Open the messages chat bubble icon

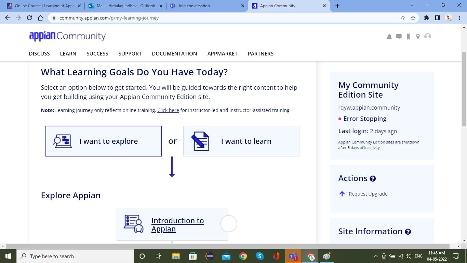coord(399,37)
